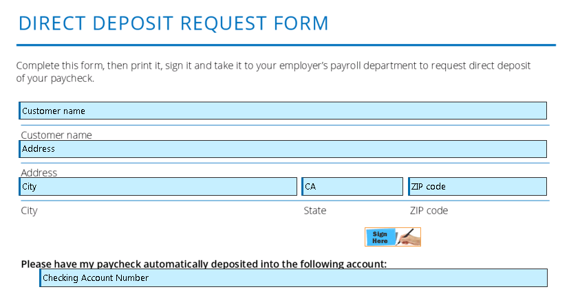
Task: Click the thick blue rule under heading
Action: click(x=286, y=45)
